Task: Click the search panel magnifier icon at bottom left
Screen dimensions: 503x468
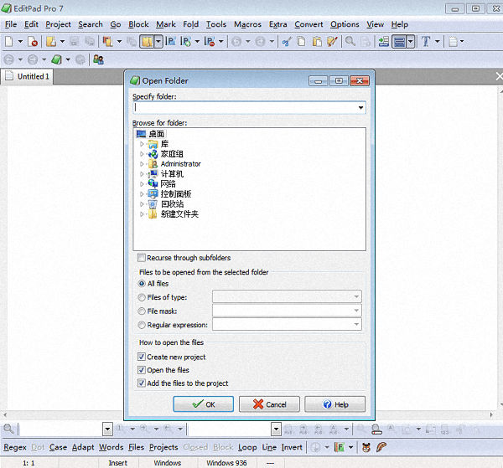Action: tap(8, 429)
